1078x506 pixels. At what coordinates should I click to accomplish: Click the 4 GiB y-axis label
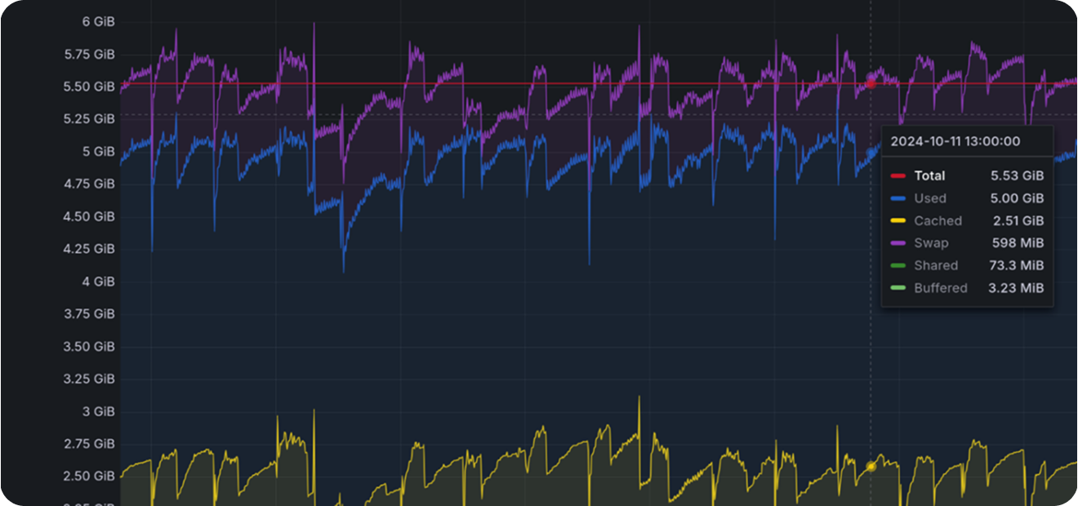tap(99, 282)
